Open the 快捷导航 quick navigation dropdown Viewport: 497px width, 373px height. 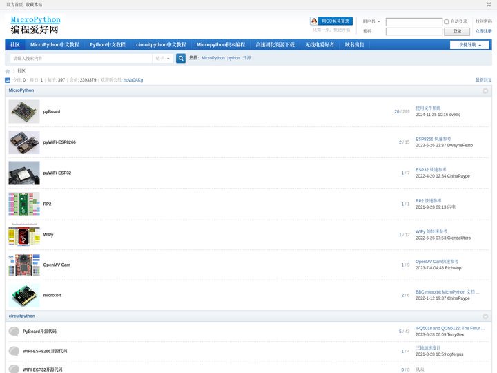click(x=469, y=45)
